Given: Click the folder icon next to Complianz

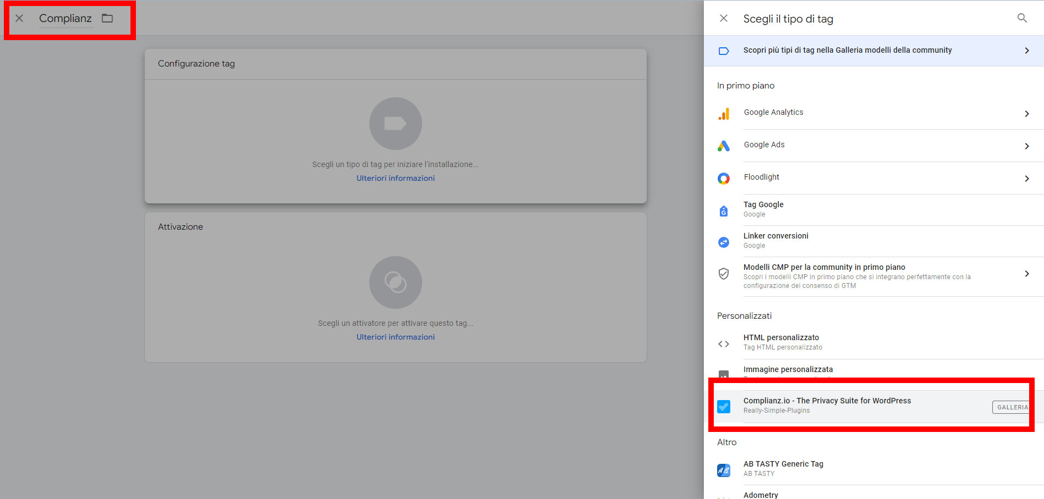Looking at the screenshot, I should coord(107,19).
